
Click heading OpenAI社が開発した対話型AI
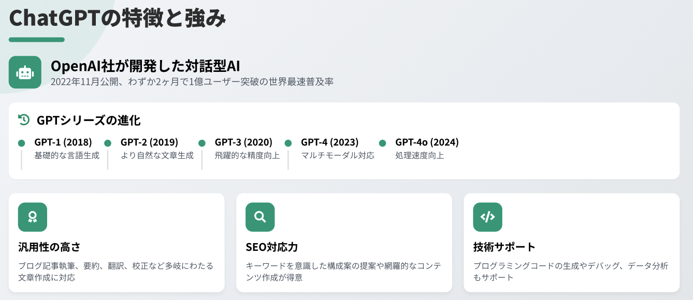click(x=146, y=66)
